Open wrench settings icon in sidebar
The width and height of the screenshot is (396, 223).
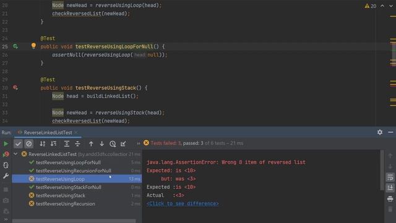point(6,176)
